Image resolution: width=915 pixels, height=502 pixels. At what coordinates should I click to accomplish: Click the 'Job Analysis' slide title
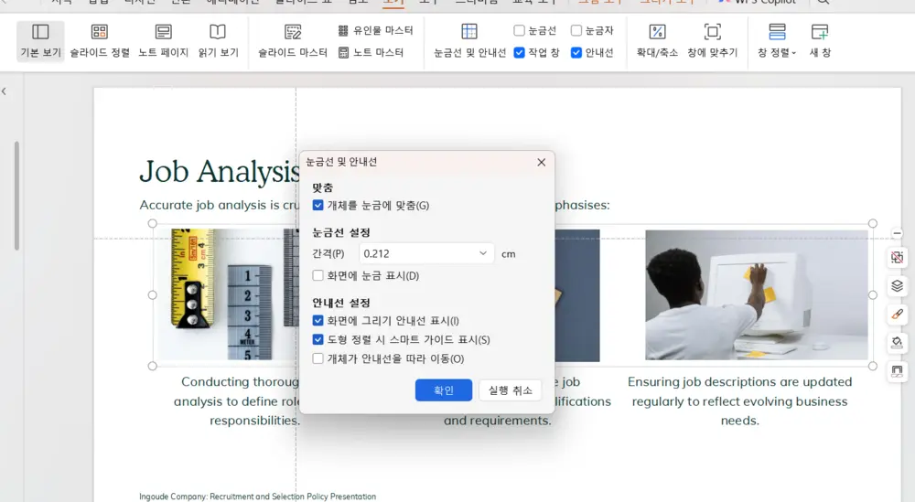click(220, 171)
